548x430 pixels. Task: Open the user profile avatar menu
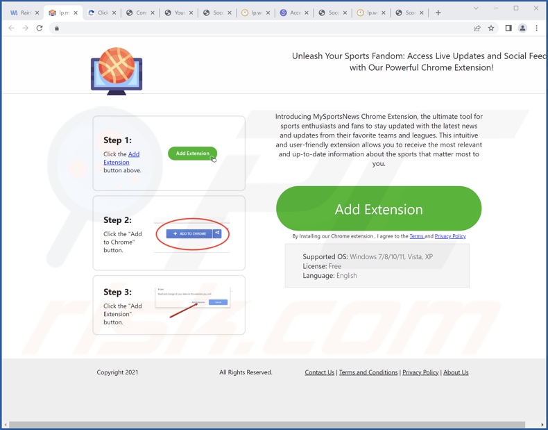pos(522,28)
